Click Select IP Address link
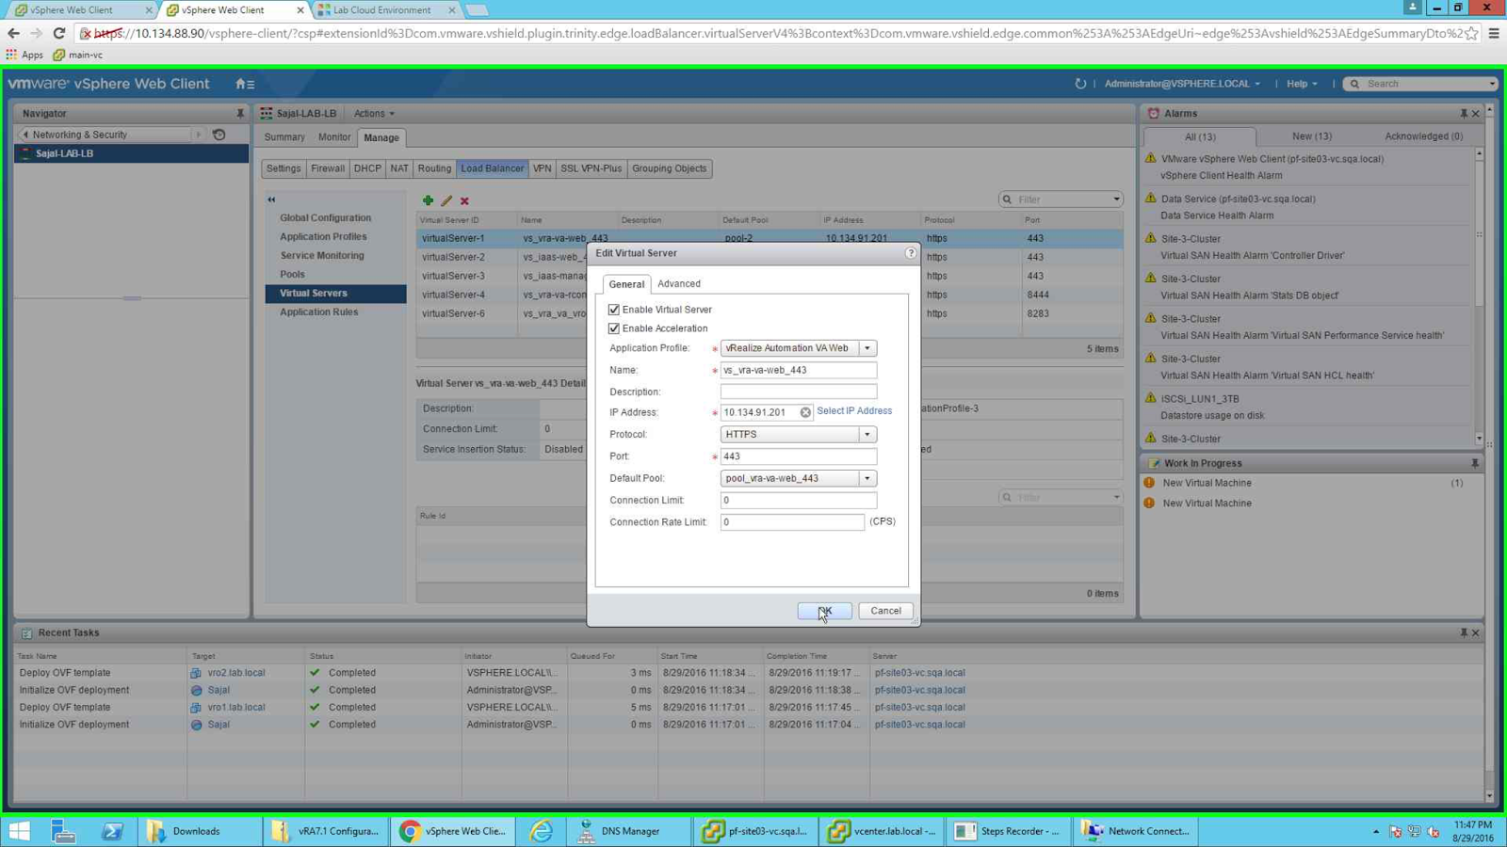Screen dimensions: 1507x847 tap(854, 411)
